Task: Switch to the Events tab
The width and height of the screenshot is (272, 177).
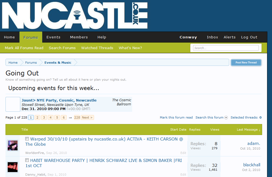Action: [53, 37]
